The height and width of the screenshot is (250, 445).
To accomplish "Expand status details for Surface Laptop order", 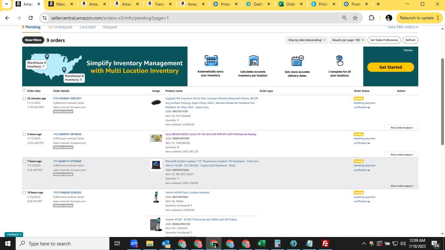I will pyautogui.click(x=369, y=170).
